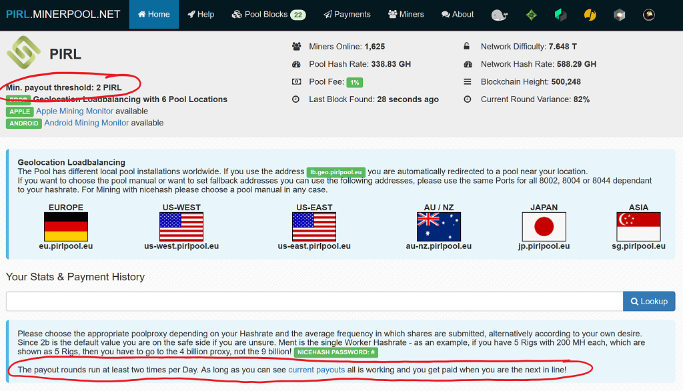The image size is (683, 391).
Task: Go to the Home tab
Action: coord(154,15)
